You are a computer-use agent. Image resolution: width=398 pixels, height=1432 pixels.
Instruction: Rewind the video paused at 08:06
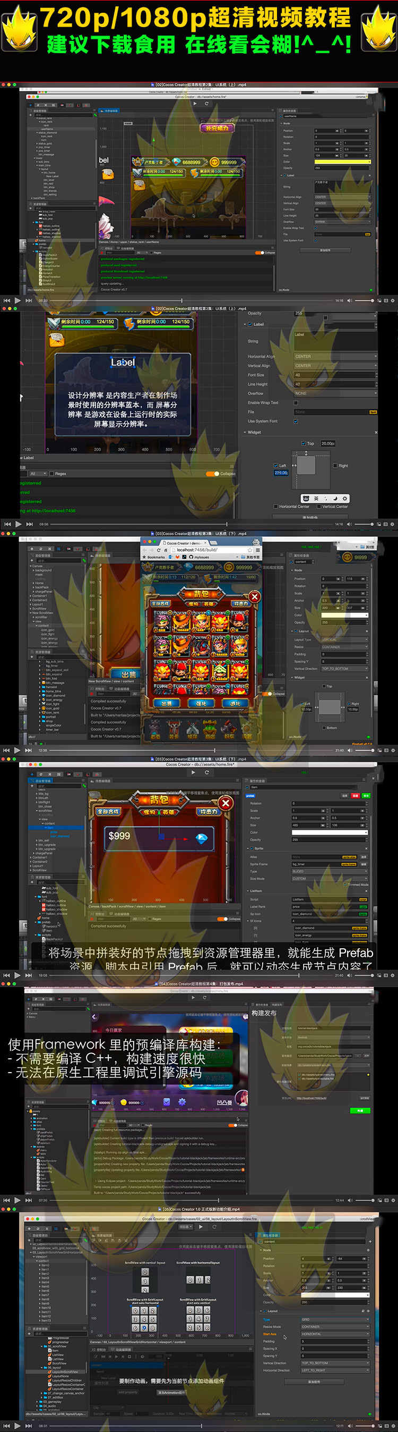tap(7, 524)
